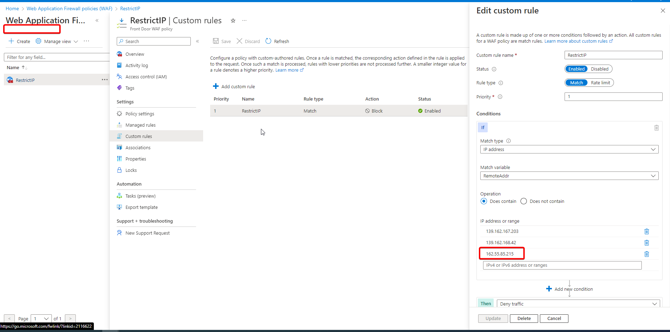Click the Filter for any field box
The height and width of the screenshot is (332, 670).
point(56,57)
